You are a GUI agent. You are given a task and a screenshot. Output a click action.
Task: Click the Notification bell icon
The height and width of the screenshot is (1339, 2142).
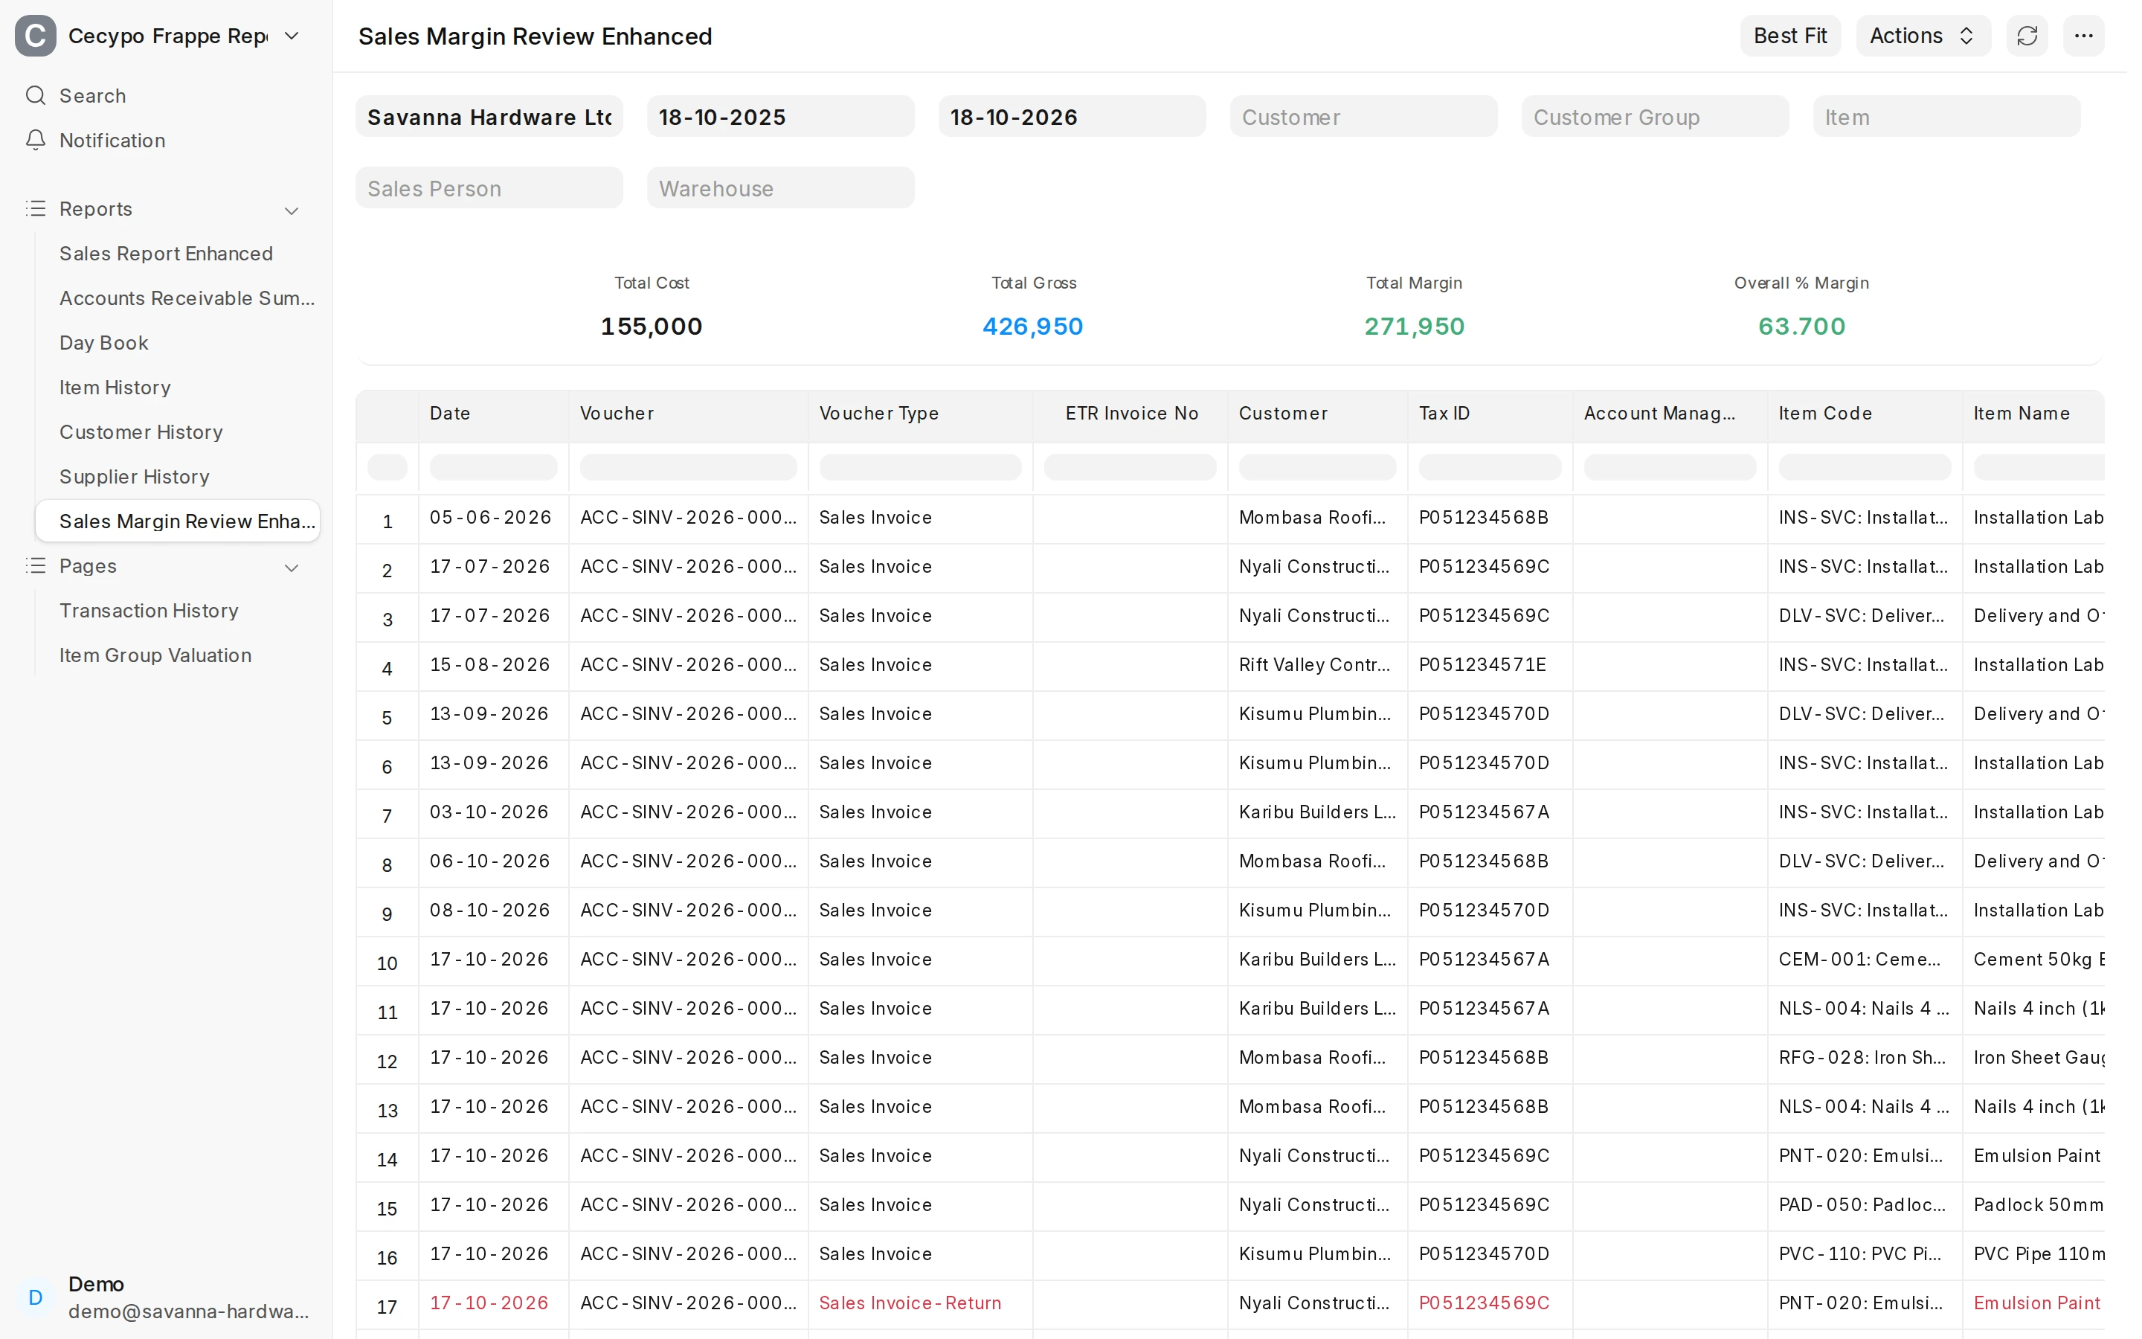[x=36, y=140]
